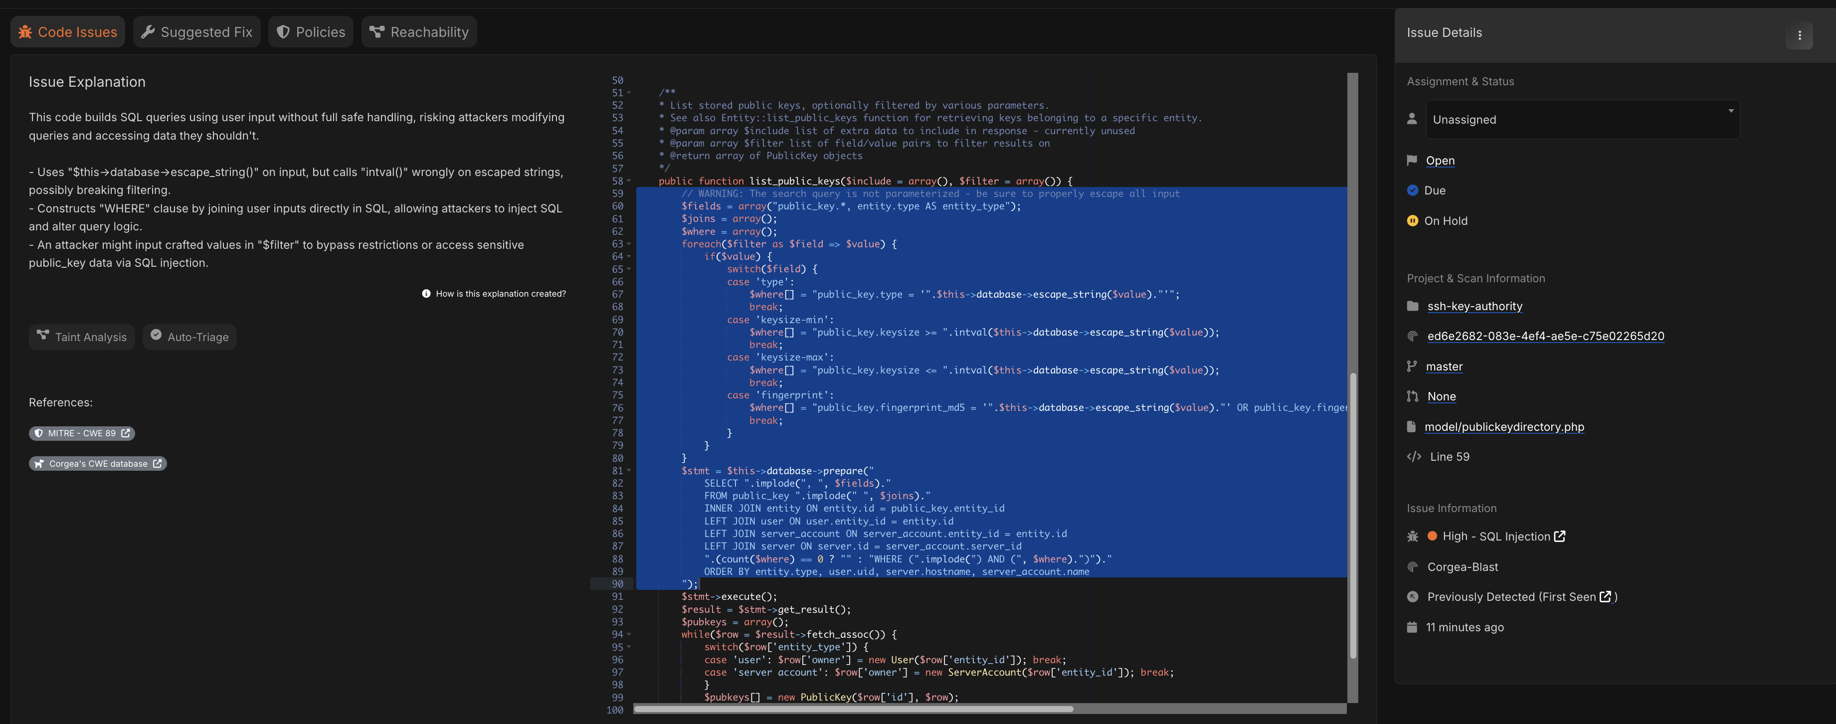Click the Taint Analysis button
Screen dimensions: 1836x724
83,337
